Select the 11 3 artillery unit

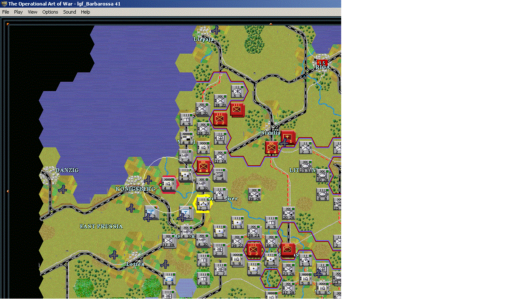[x=237, y=222]
